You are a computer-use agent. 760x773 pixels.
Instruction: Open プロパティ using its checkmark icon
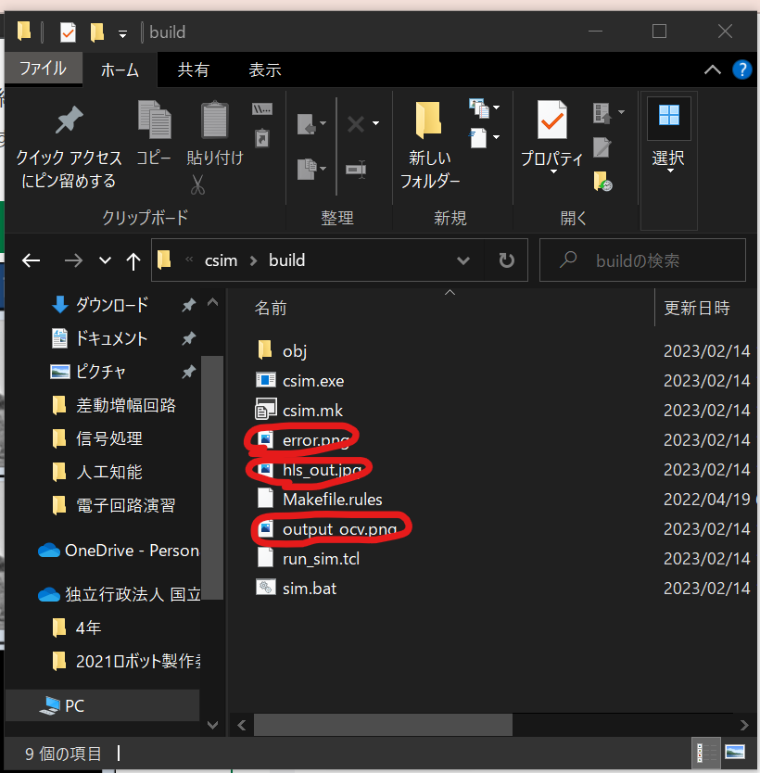click(551, 120)
